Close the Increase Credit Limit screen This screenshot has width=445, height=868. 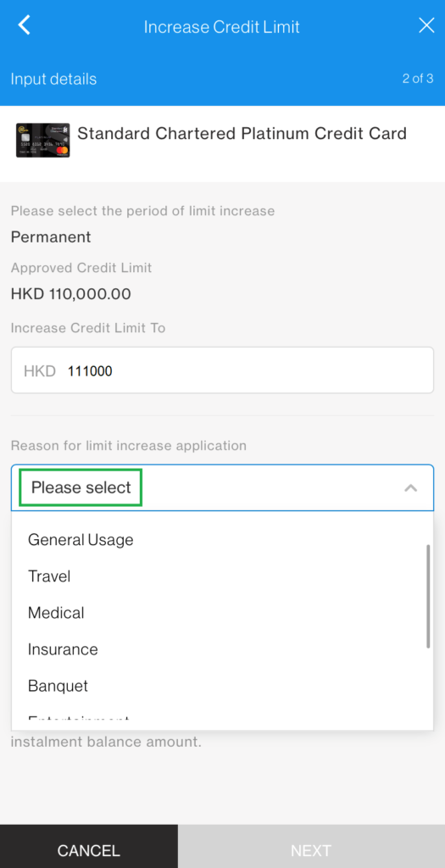[426, 25]
